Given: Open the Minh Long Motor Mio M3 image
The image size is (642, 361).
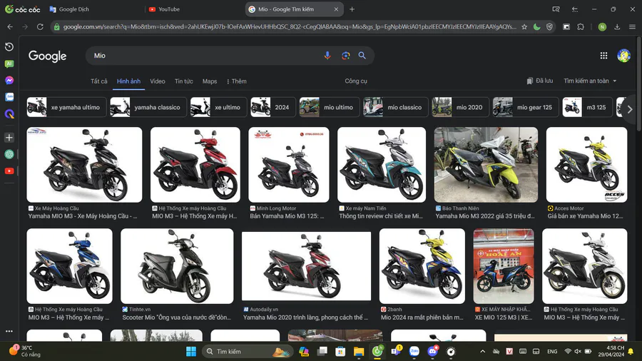Looking at the screenshot, I should pyautogui.click(x=289, y=165).
